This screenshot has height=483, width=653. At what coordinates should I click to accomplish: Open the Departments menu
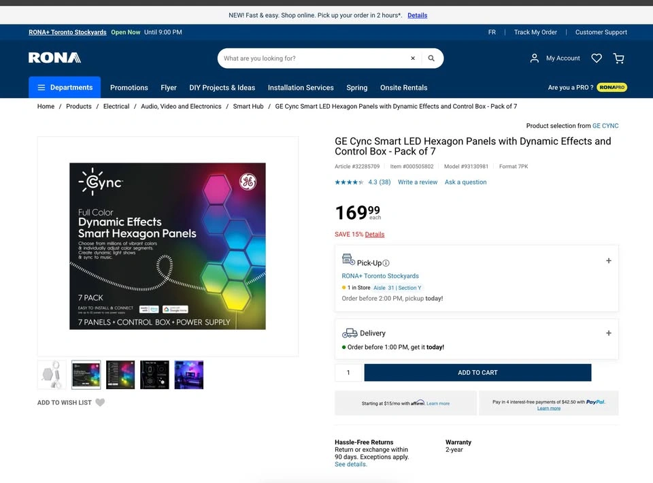pyautogui.click(x=65, y=88)
